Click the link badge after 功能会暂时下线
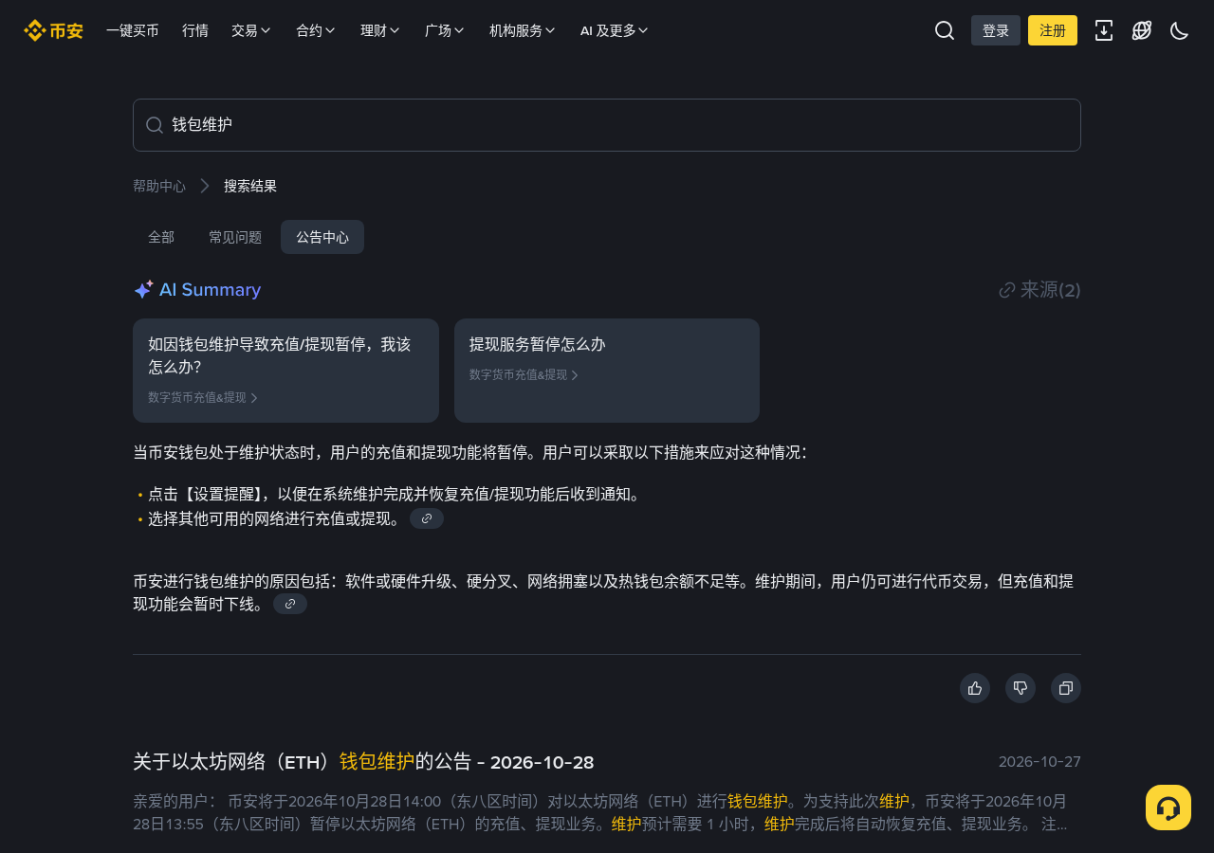Screen dimensions: 1214x853 point(290,604)
